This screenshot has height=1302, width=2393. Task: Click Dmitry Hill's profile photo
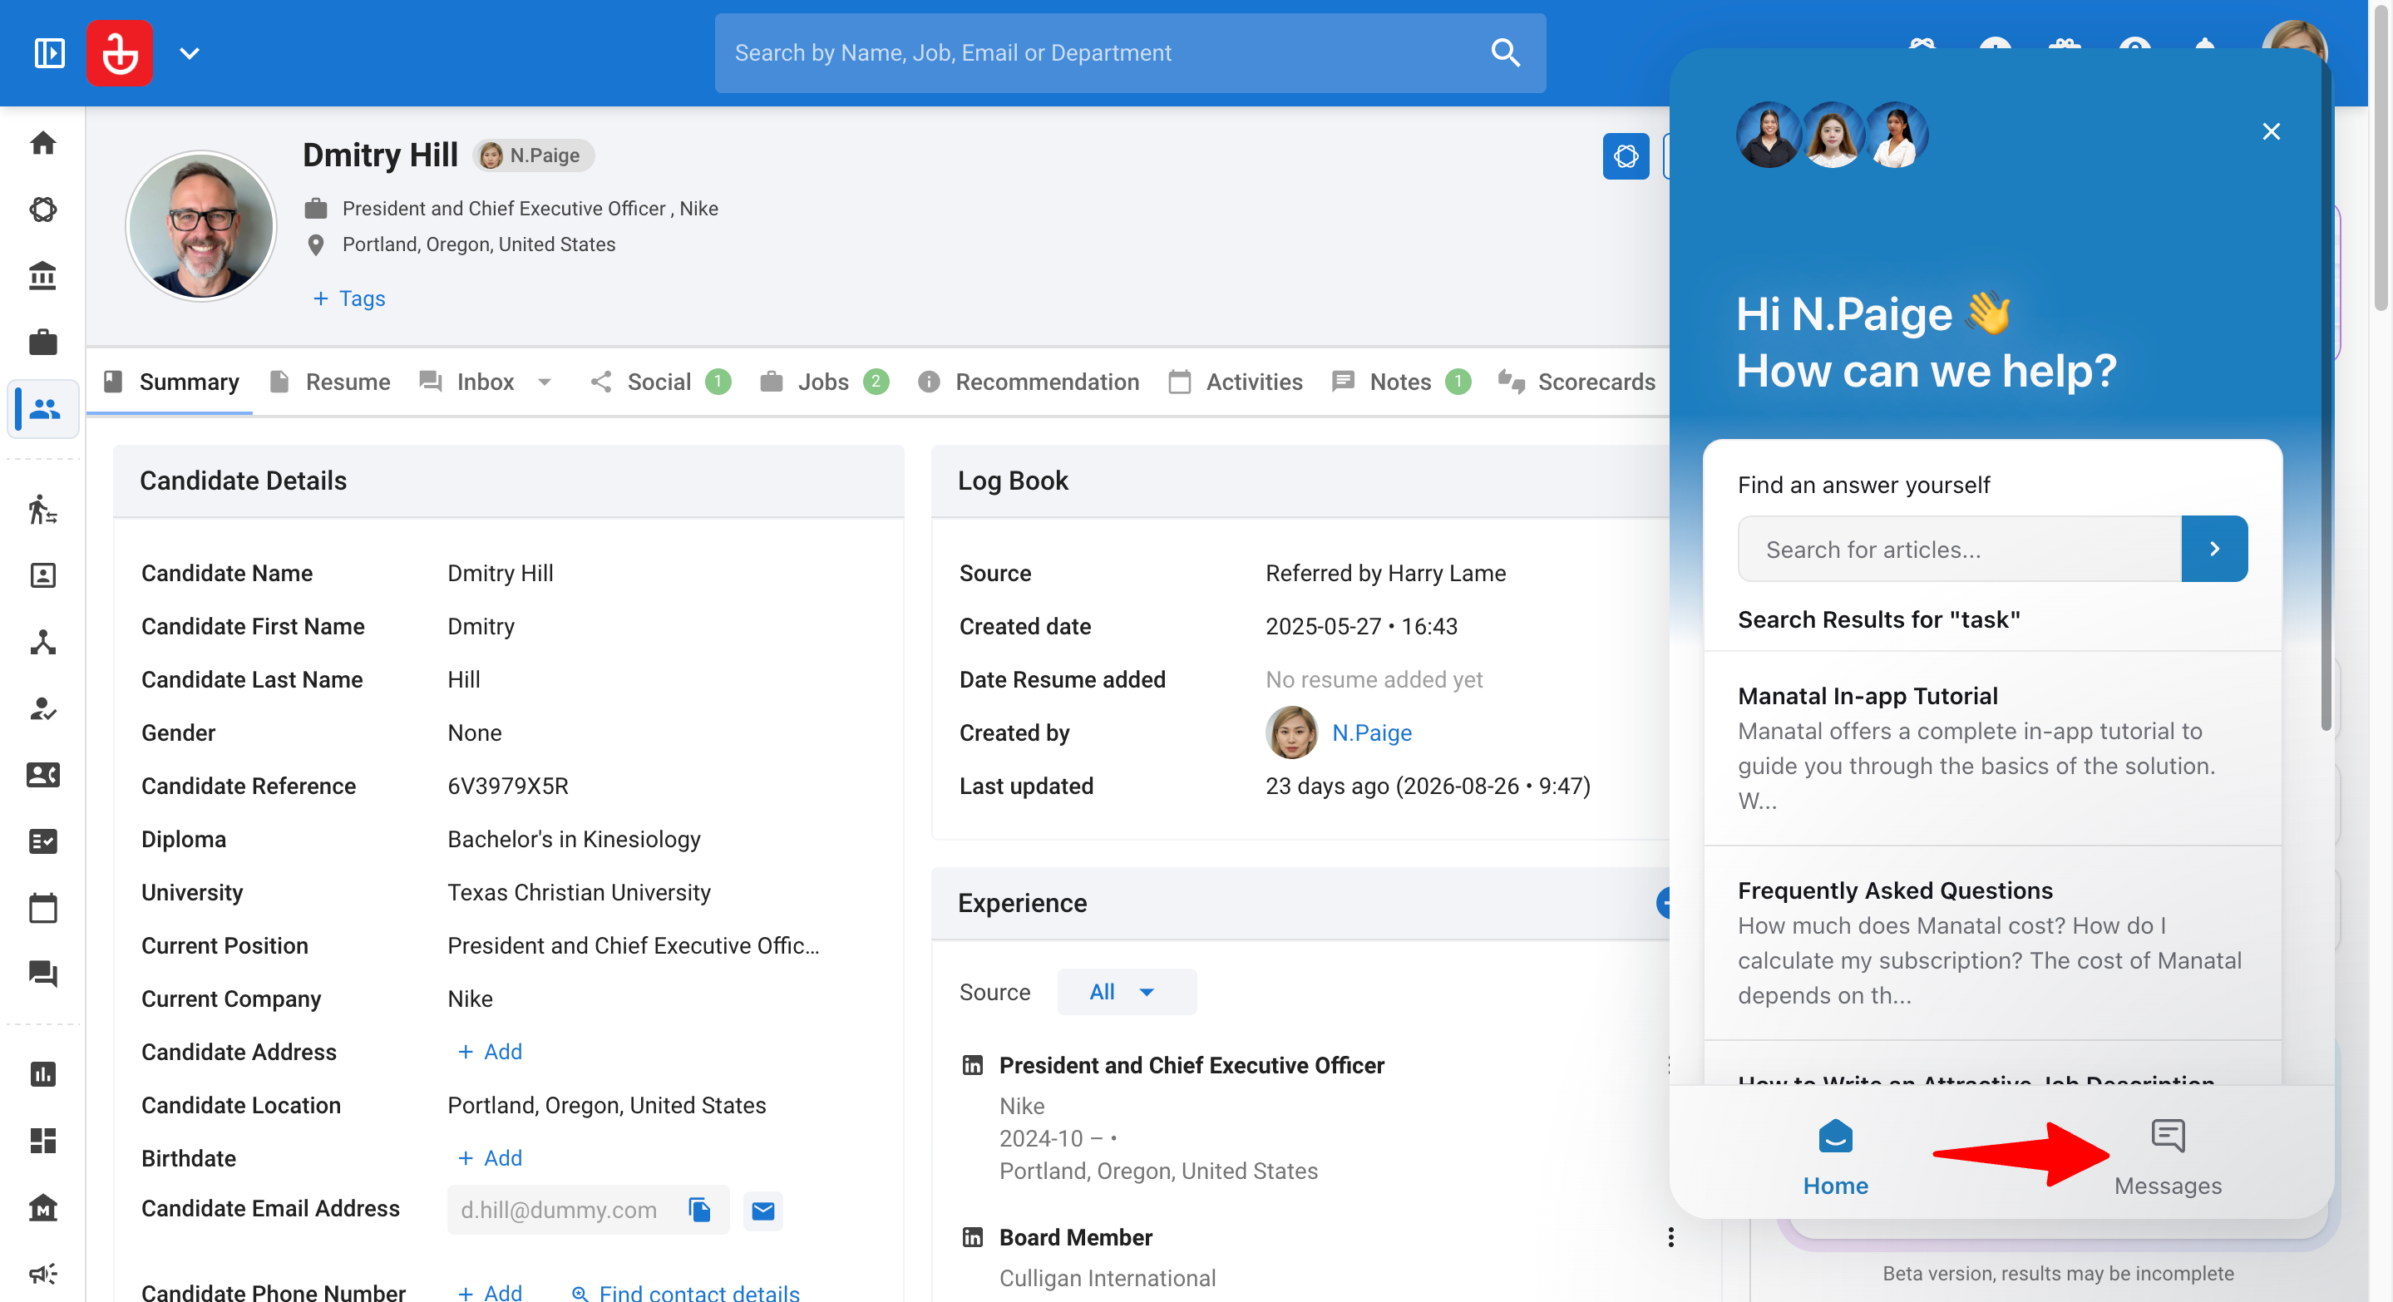click(200, 225)
